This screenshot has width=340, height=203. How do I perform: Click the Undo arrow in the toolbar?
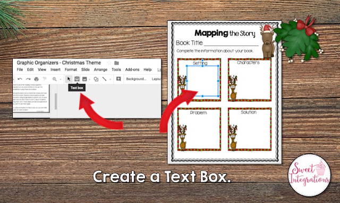pos(20,79)
